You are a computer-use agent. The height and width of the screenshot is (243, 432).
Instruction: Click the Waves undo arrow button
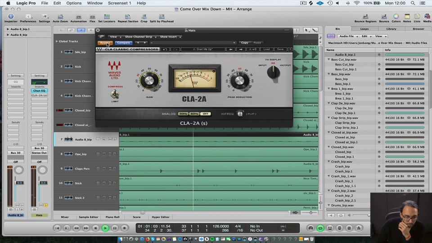[165, 49]
